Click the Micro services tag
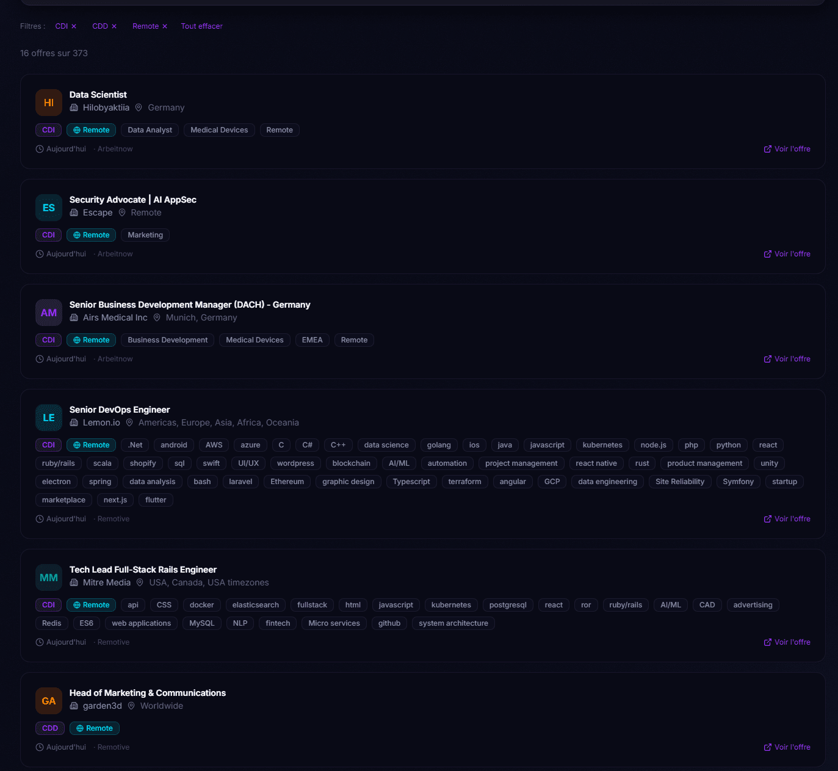This screenshot has height=771, width=838. click(334, 623)
